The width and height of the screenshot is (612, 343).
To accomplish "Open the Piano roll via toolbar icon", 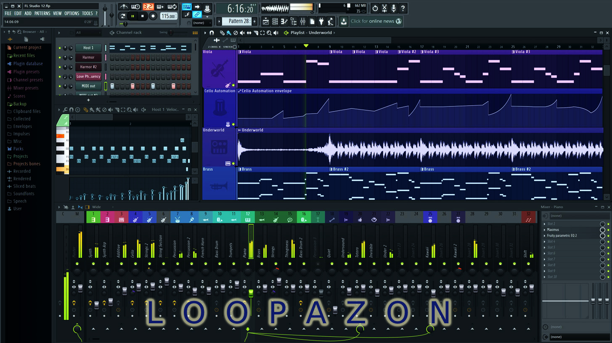I will pos(284,21).
